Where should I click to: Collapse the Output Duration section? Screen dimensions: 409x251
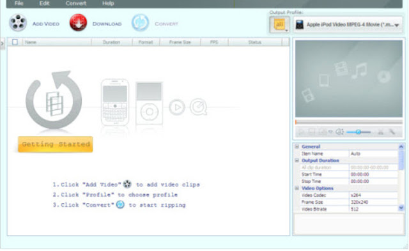297,160
